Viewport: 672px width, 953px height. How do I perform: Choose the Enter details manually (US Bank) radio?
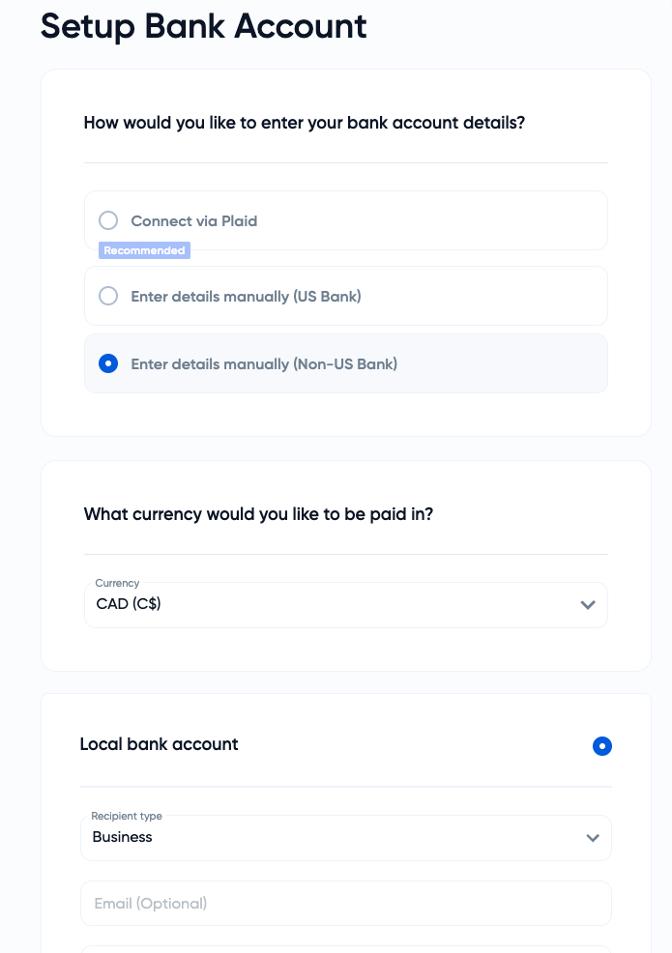click(108, 296)
